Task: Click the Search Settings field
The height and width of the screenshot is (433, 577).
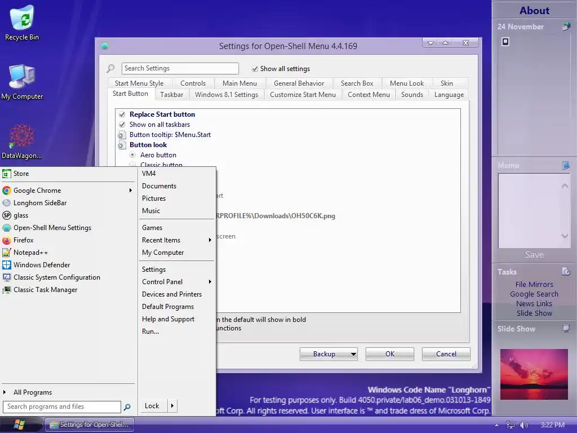Action: click(x=180, y=68)
